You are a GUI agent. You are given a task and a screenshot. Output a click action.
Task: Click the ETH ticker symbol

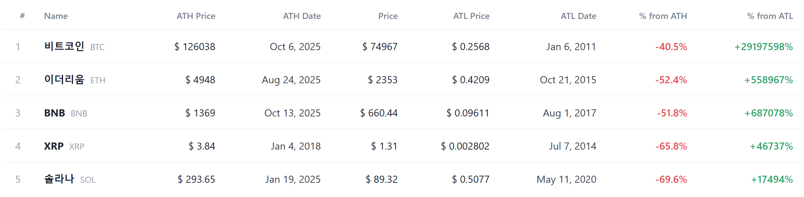click(98, 80)
